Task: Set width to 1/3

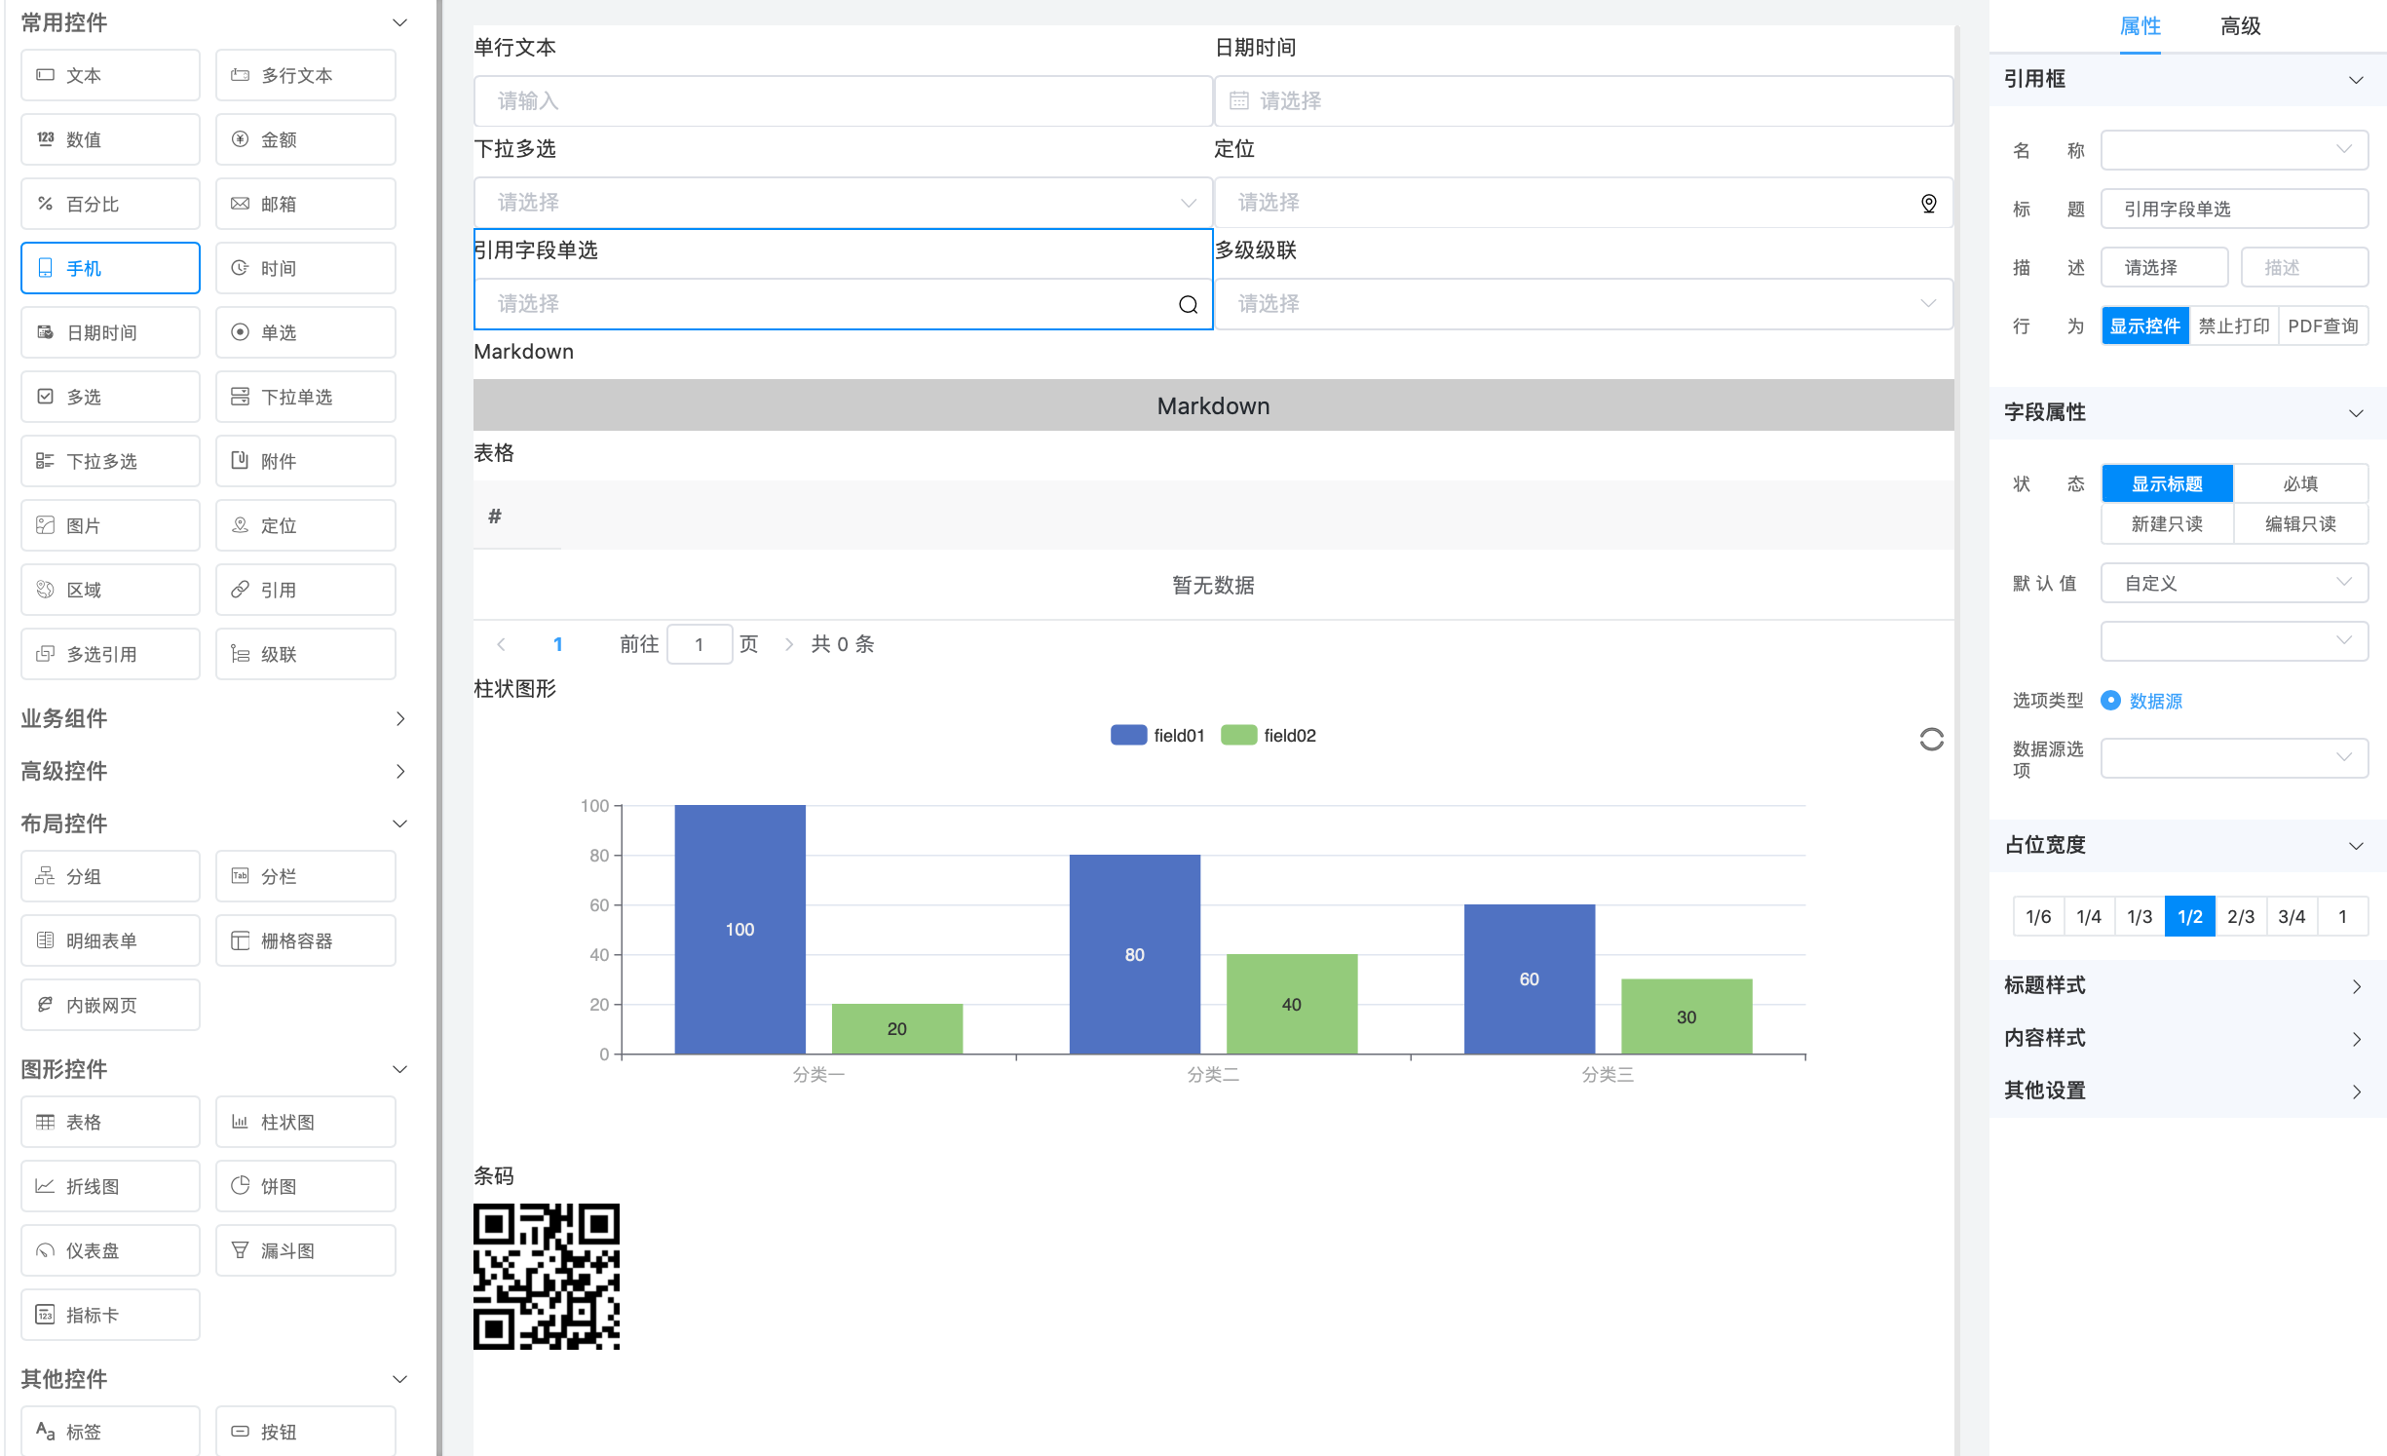Action: pyautogui.click(x=2140, y=916)
